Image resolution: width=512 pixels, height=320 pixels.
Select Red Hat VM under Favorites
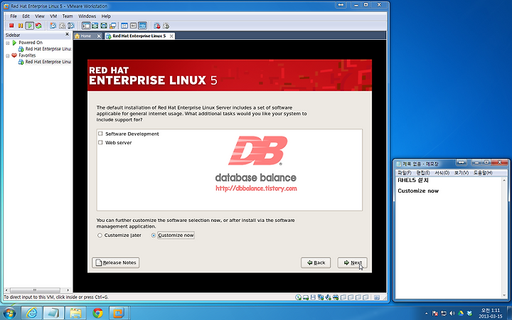point(45,62)
